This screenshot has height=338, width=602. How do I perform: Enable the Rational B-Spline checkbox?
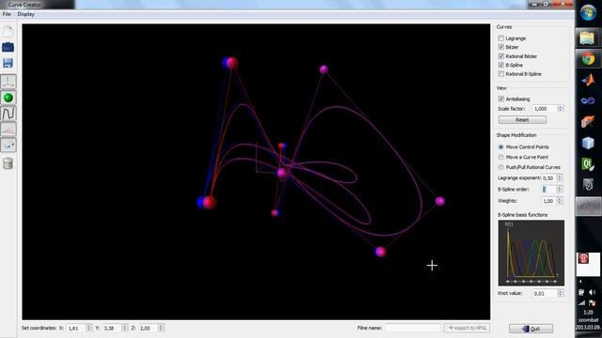pos(501,73)
